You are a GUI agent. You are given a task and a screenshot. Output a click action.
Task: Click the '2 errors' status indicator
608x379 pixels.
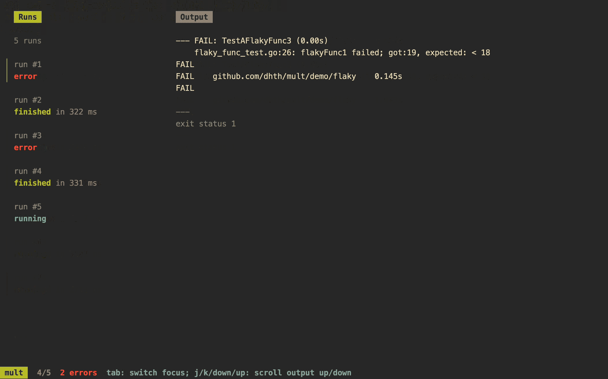pos(78,373)
